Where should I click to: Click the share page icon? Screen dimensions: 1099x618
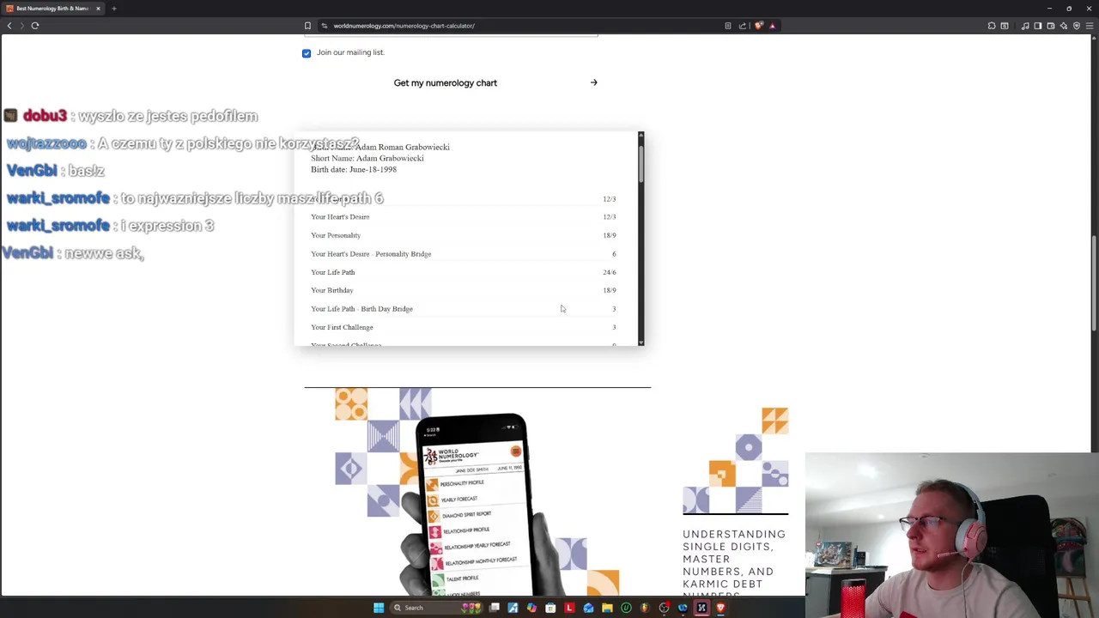(x=743, y=26)
